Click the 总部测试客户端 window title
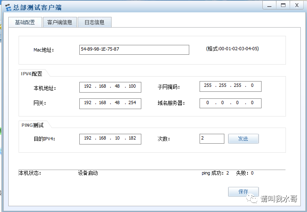 37,7
